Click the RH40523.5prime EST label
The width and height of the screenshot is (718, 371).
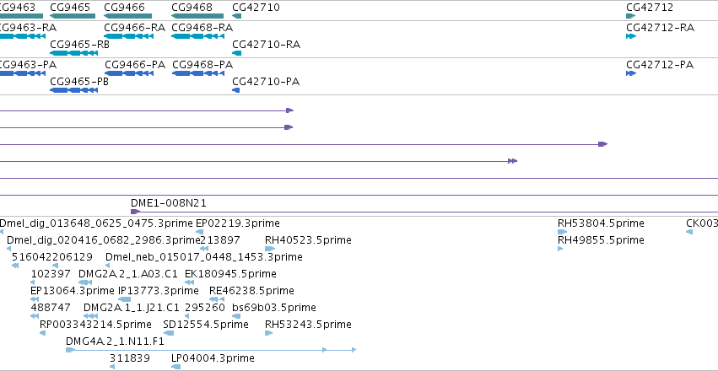tap(308, 240)
